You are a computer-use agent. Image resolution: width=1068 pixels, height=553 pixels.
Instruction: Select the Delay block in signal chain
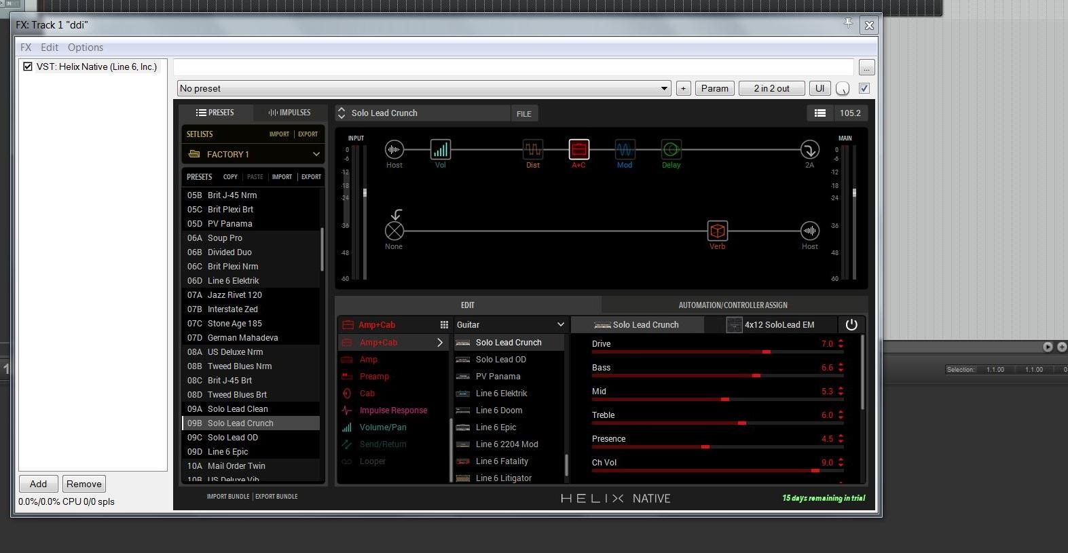tap(671, 149)
